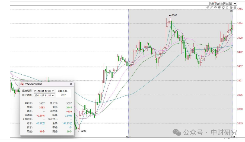
Task: Click the 3583 high price marker
Action: 174,15
